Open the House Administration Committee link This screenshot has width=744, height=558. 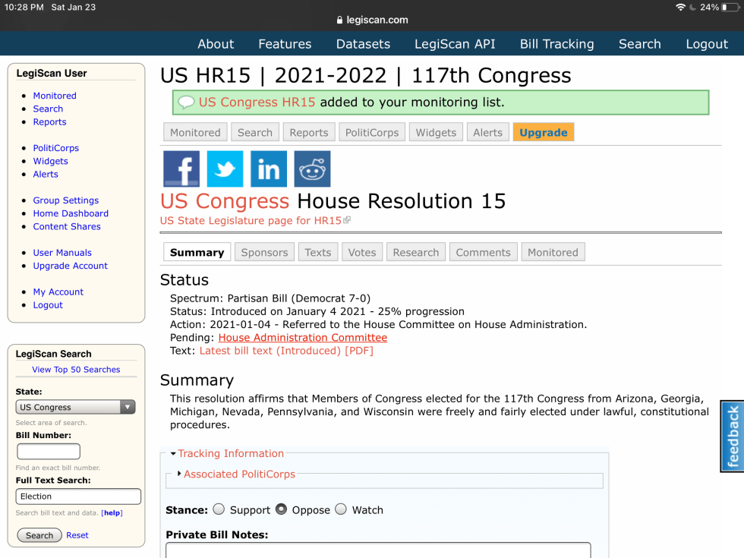point(303,337)
